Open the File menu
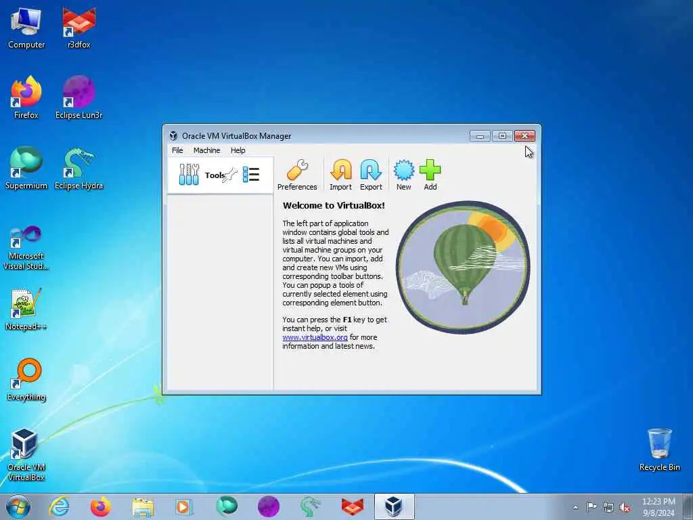The width and height of the screenshot is (693, 520). [177, 150]
